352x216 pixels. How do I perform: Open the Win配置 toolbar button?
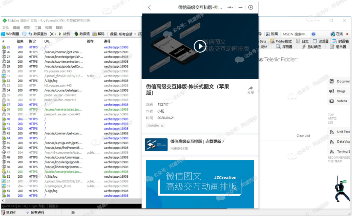(10, 34)
